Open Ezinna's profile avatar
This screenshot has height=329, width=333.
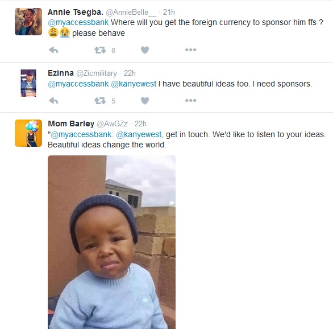coord(28,83)
